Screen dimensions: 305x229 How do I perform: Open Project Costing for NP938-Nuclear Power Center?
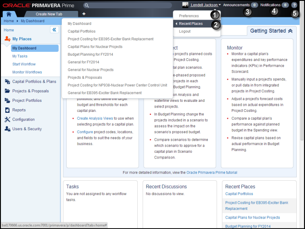[x=117, y=85]
